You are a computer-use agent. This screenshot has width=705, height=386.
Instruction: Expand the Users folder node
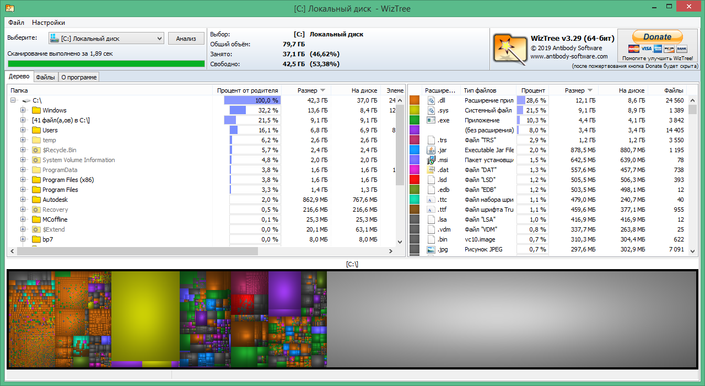pyautogui.click(x=23, y=130)
